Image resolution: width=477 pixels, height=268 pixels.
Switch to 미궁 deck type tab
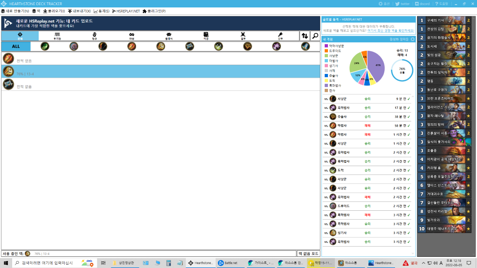[x=206, y=36]
